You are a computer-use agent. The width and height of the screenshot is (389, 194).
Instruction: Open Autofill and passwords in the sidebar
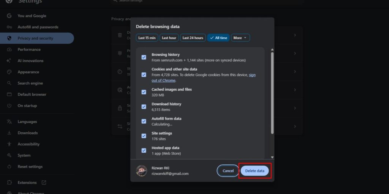[37, 27]
